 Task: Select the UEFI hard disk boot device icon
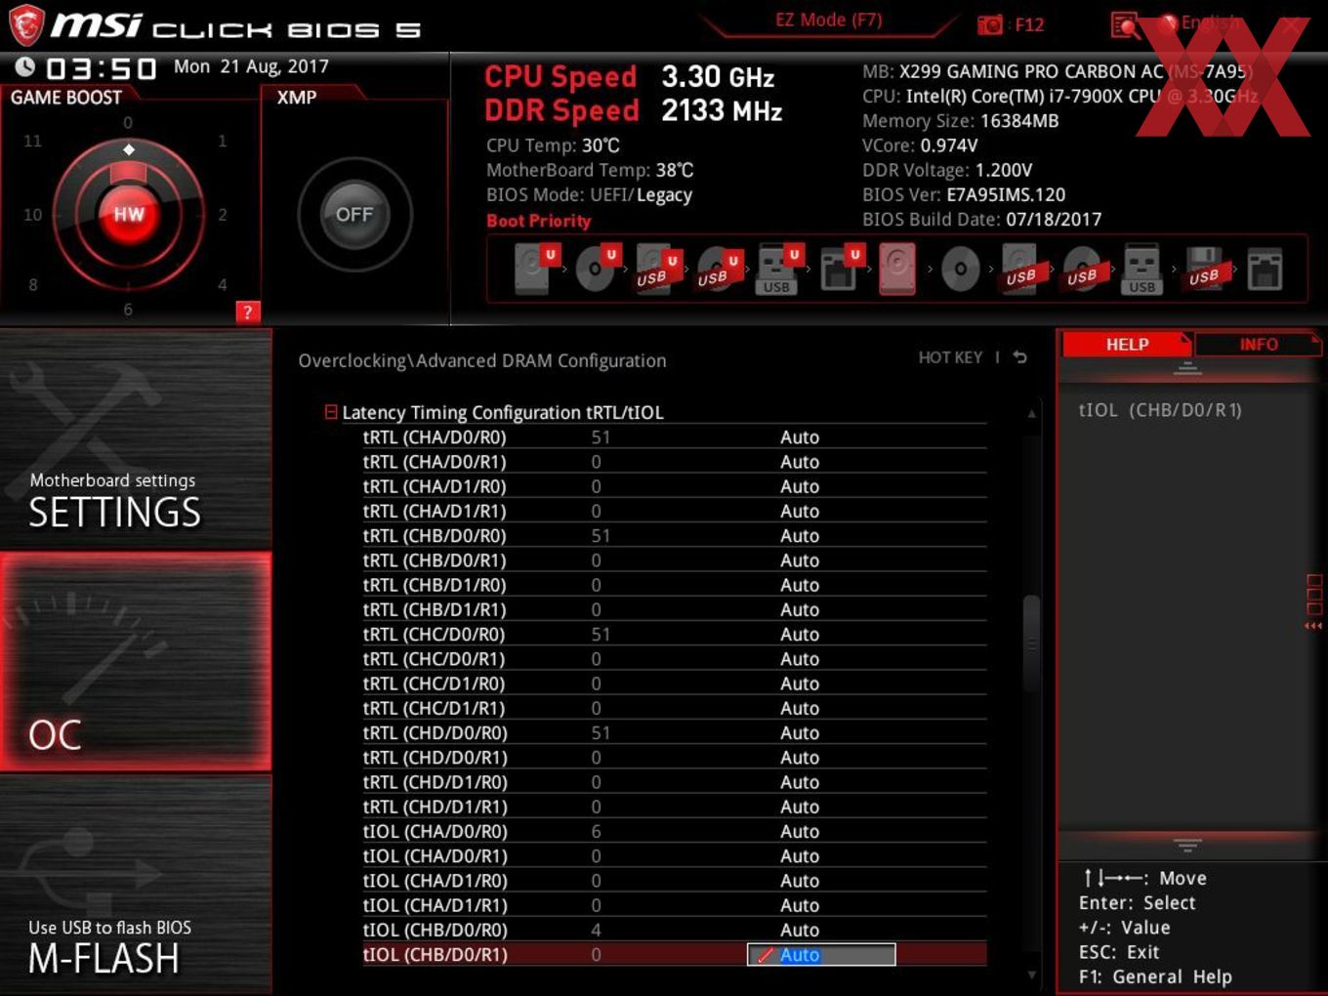click(534, 269)
